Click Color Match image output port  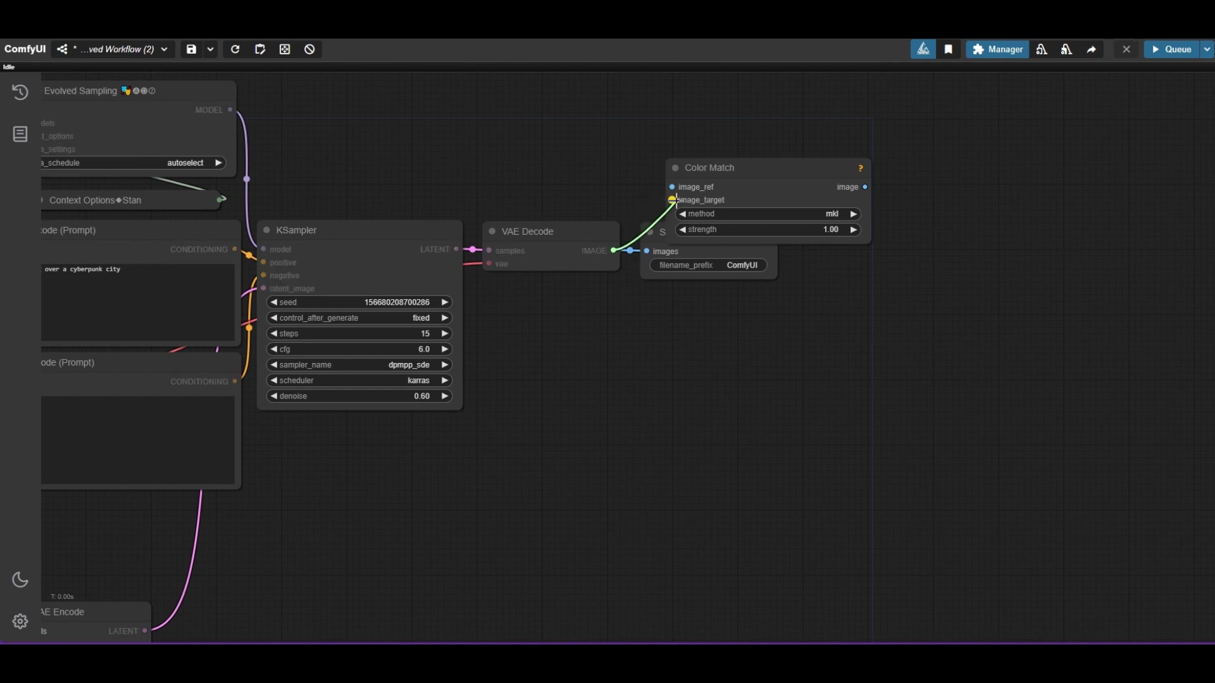coord(865,187)
